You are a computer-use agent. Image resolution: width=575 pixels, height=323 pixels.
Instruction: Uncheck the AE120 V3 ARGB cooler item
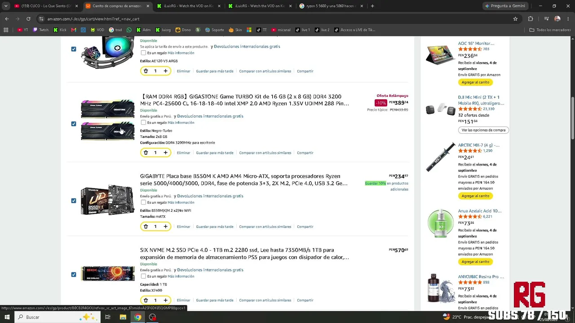pos(74,49)
